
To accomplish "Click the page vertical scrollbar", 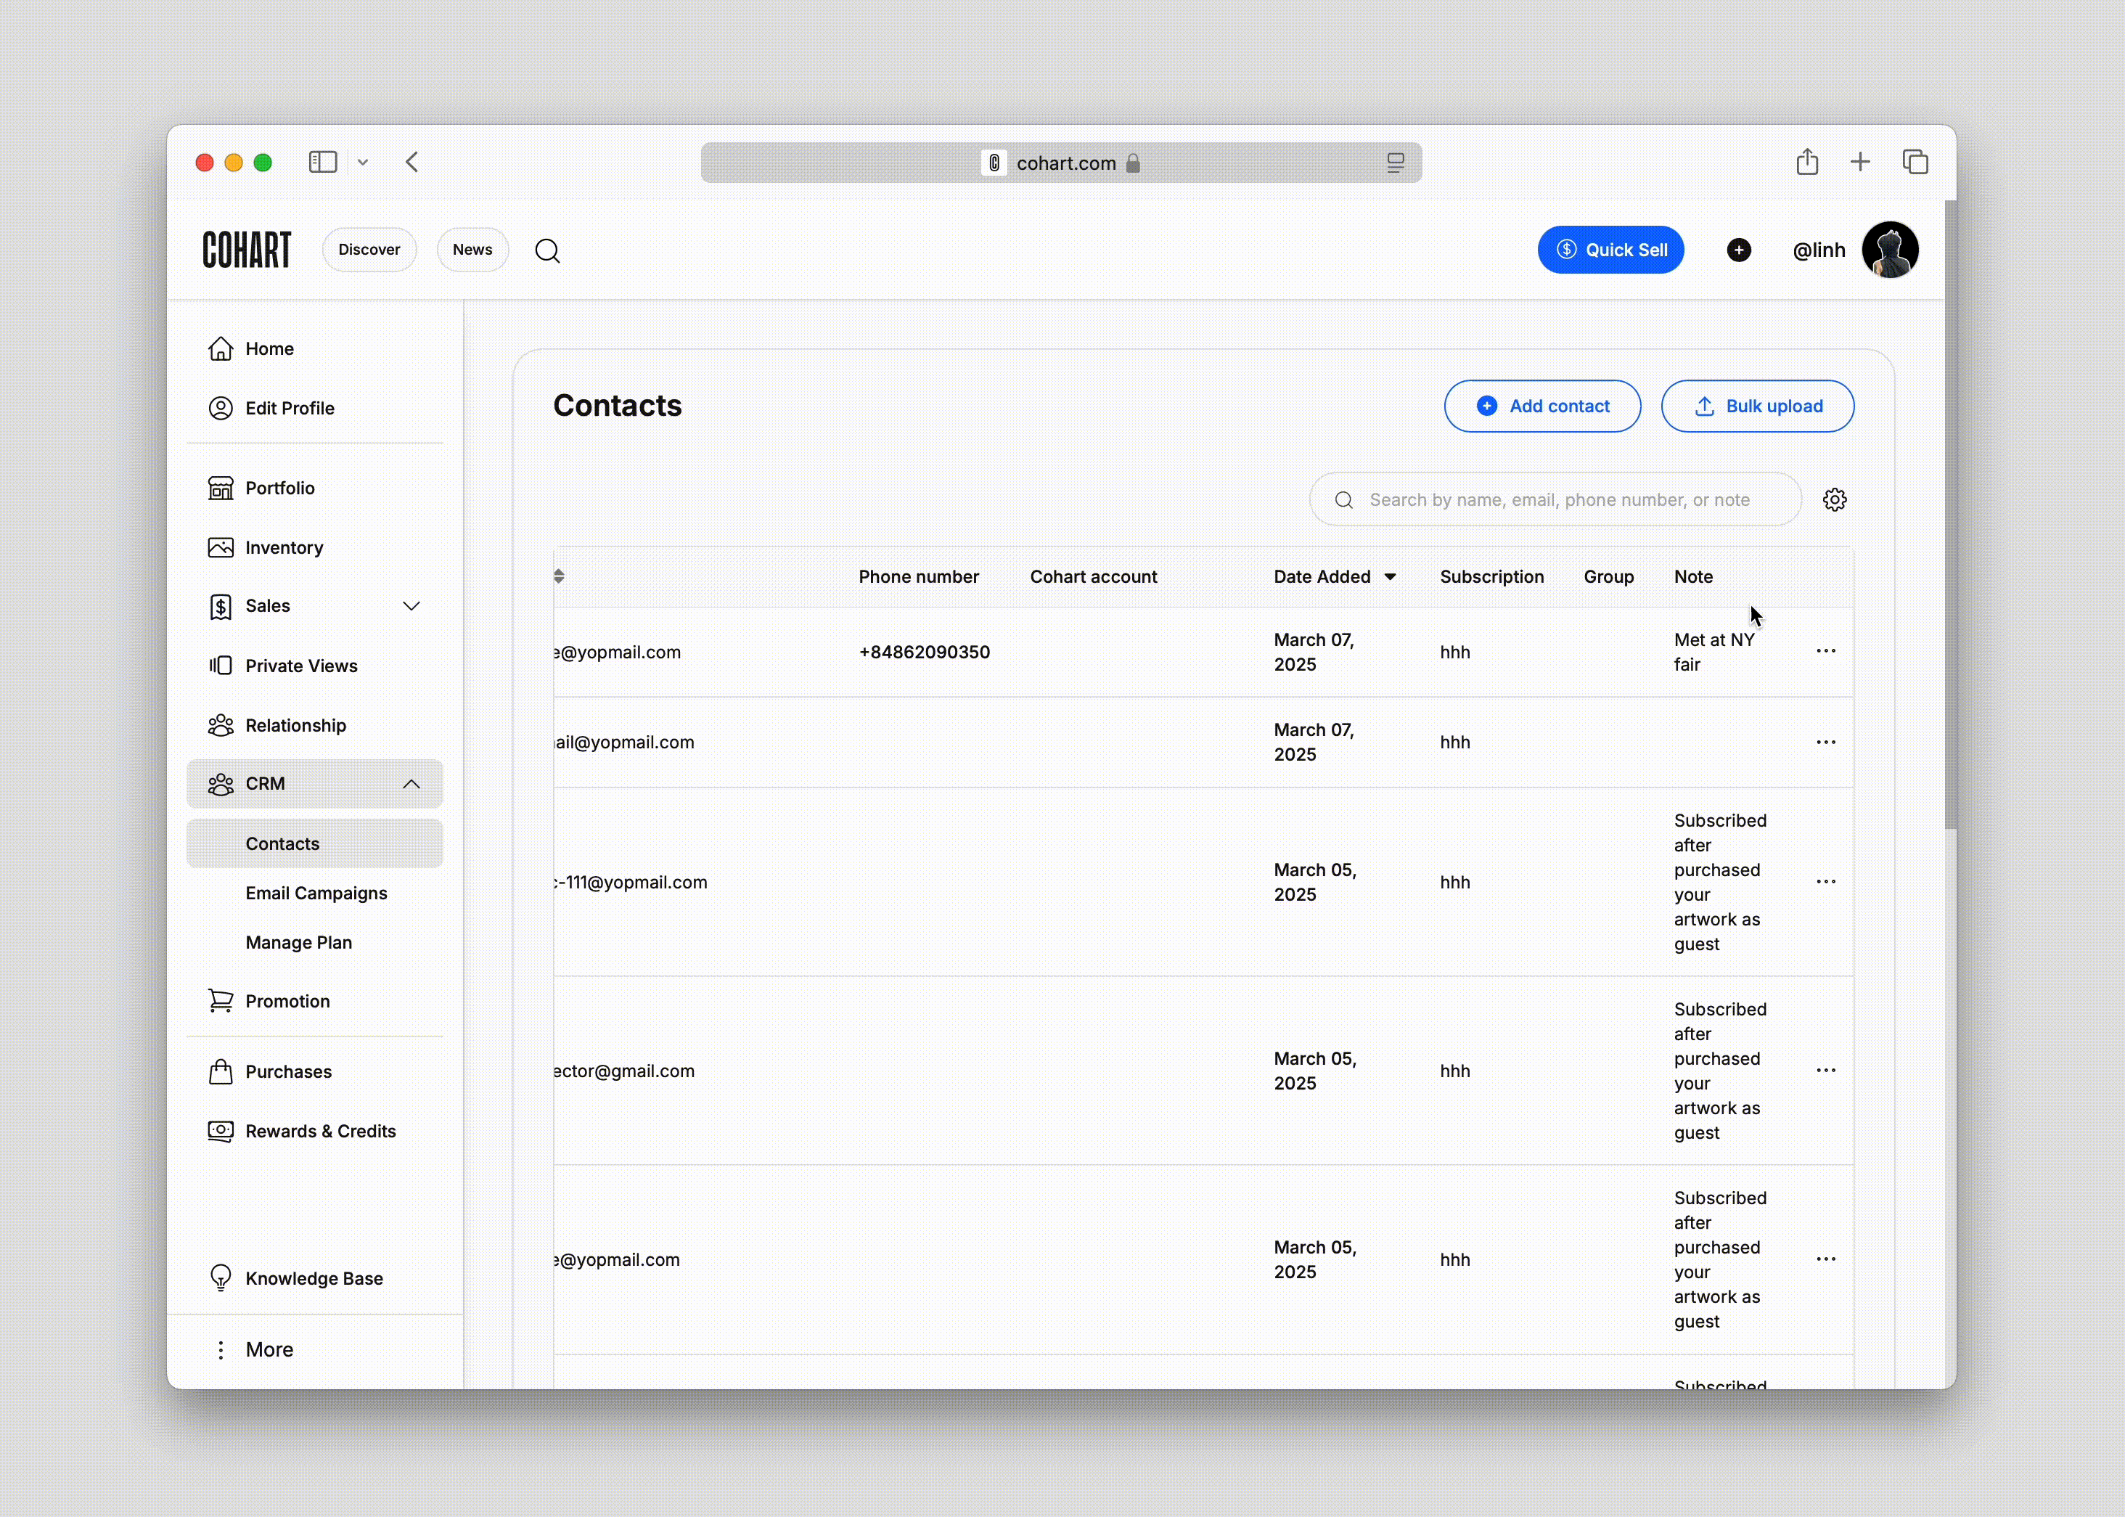I will 1949,514.
